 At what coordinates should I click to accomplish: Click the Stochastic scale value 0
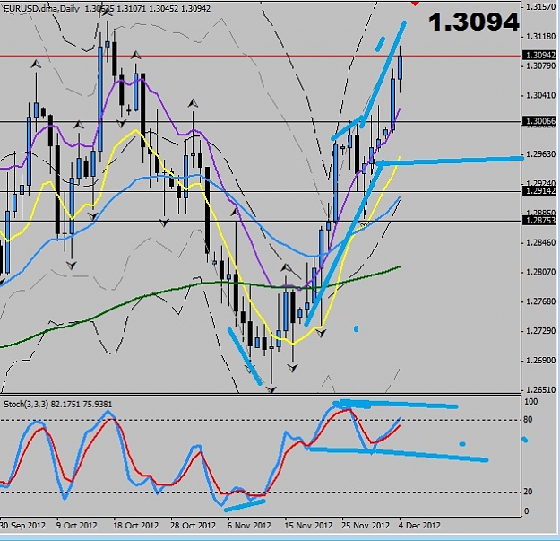(526, 511)
